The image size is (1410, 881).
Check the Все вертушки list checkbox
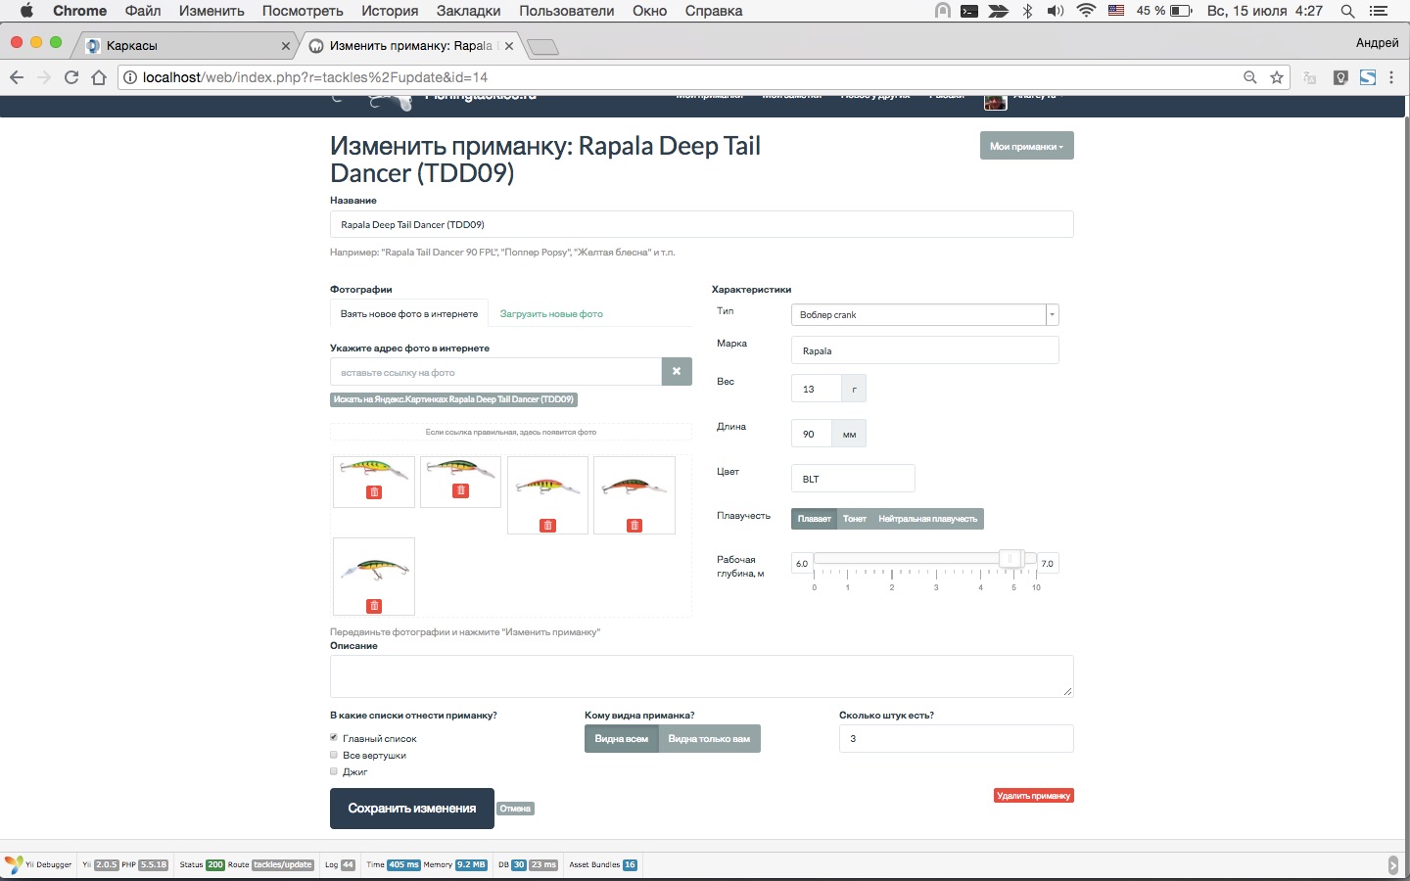pyautogui.click(x=334, y=755)
